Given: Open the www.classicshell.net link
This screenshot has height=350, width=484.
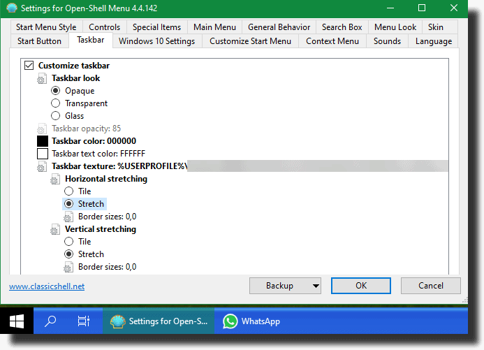Looking at the screenshot, I should [x=47, y=286].
